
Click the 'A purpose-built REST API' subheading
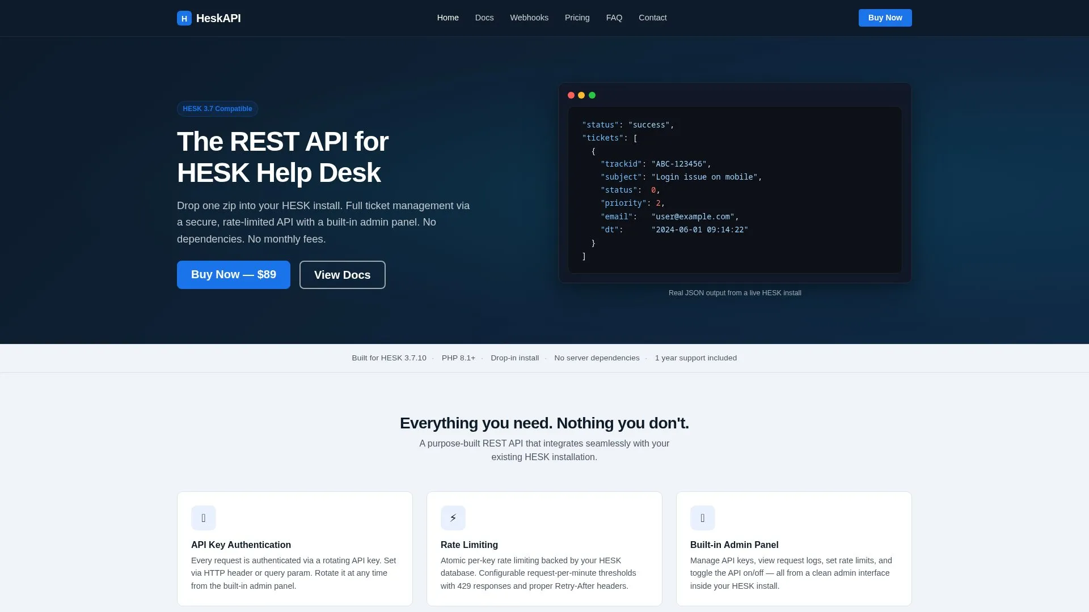pyautogui.click(x=544, y=450)
